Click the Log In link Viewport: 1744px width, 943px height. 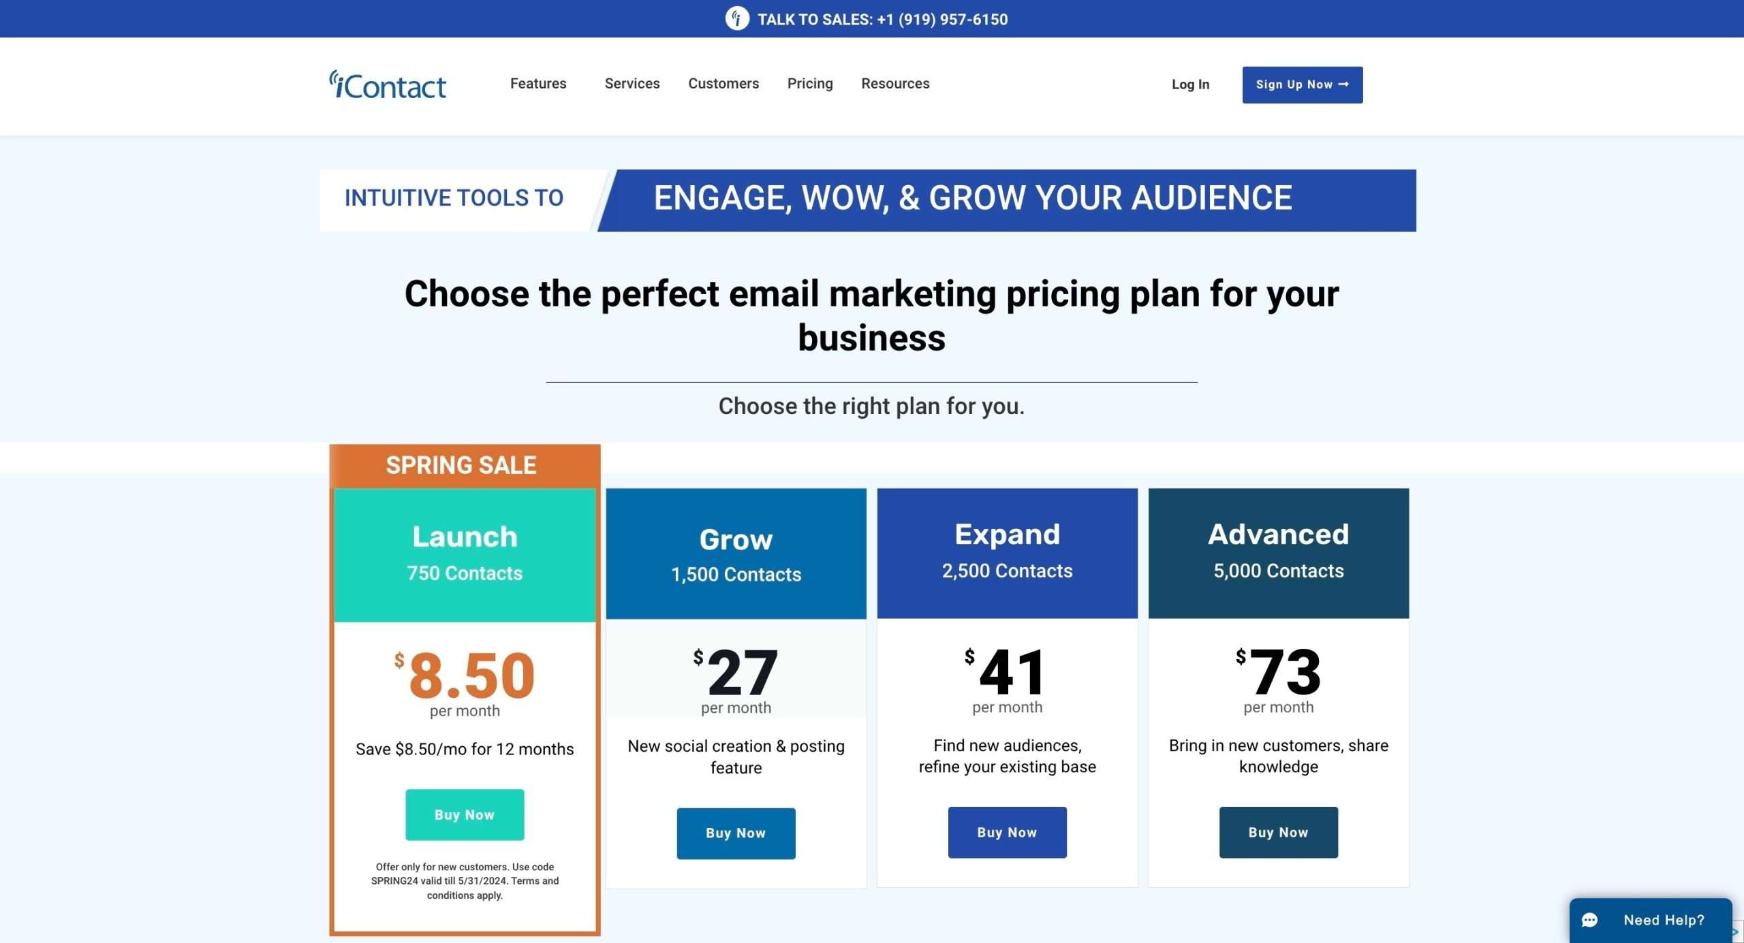1190,84
